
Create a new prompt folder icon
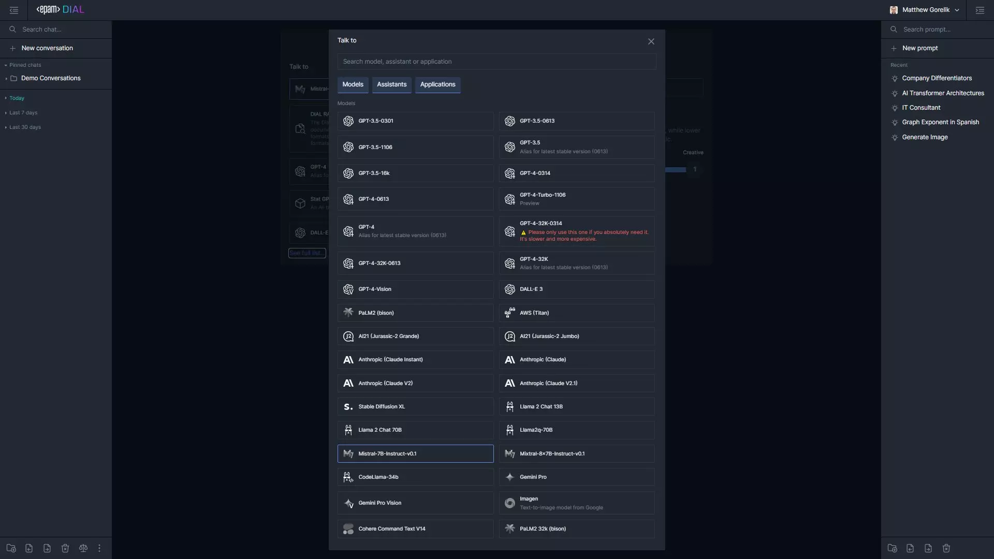pos(892,548)
